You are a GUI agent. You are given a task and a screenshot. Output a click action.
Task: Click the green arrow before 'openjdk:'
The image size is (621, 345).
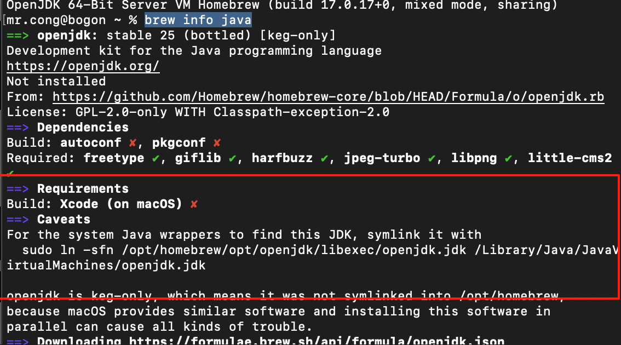[18, 35]
